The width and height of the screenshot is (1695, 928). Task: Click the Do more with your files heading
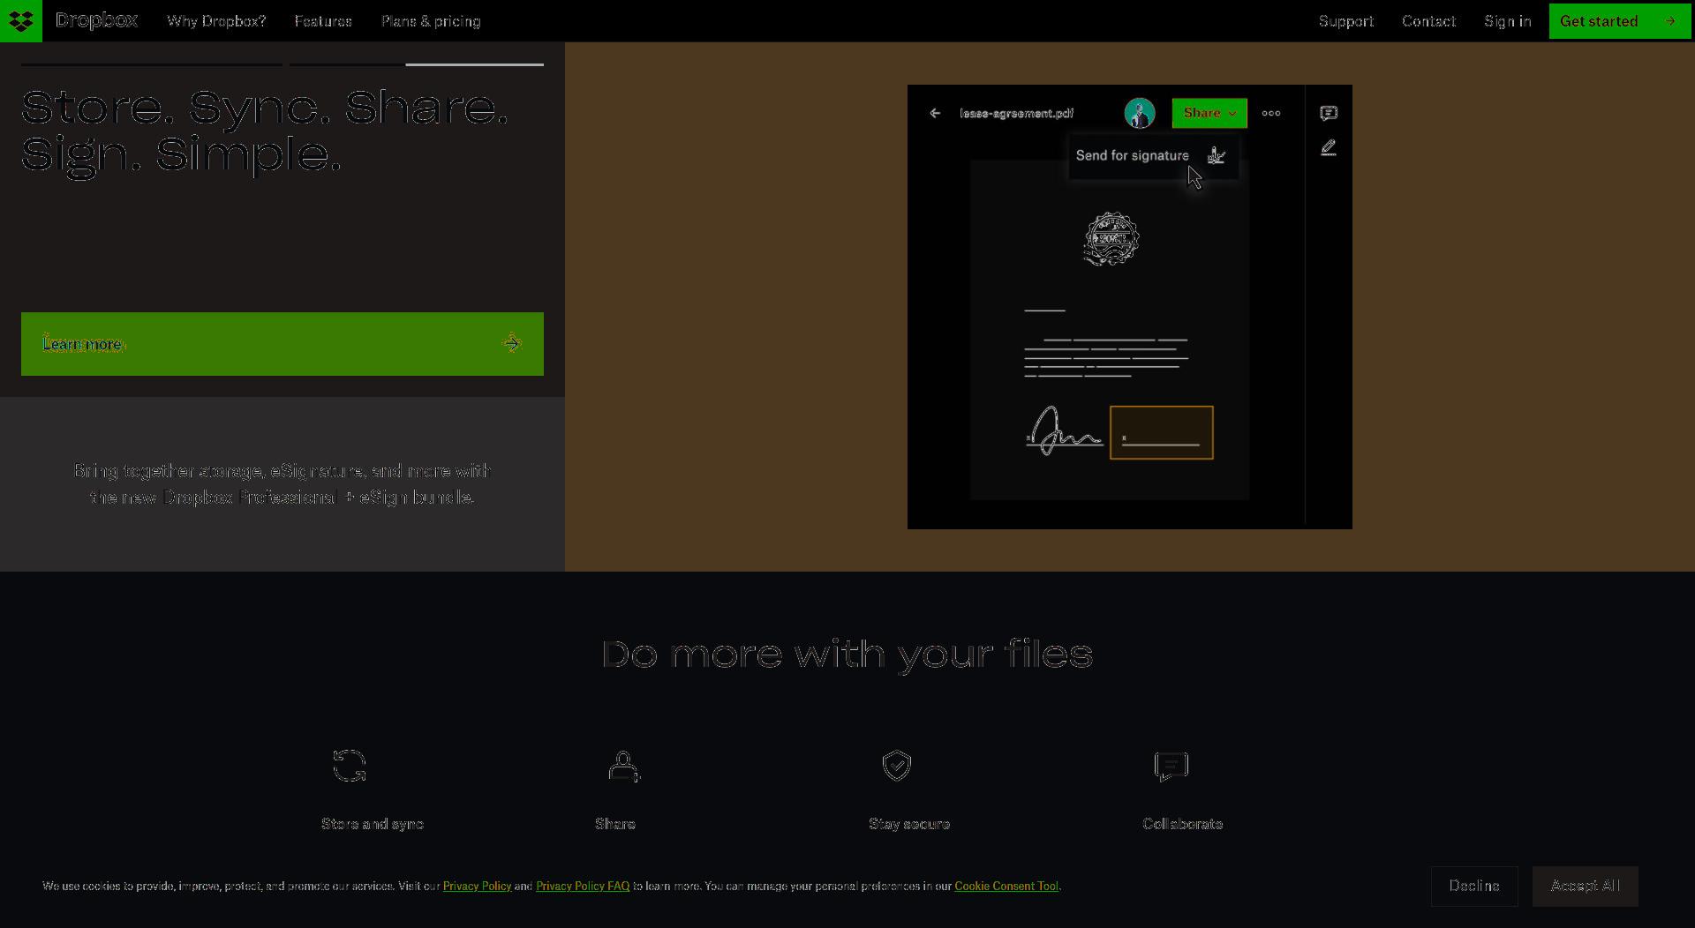coord(847,655)
